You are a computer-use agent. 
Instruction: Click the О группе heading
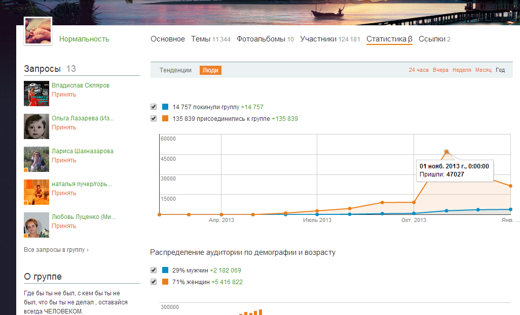(43, 277)
